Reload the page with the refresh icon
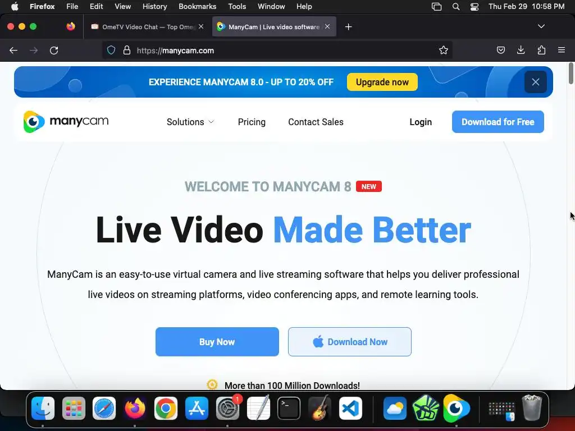Image resolution: width=575 pixels, height=431 pixels. pyautogui.click(x=54, y=51)
